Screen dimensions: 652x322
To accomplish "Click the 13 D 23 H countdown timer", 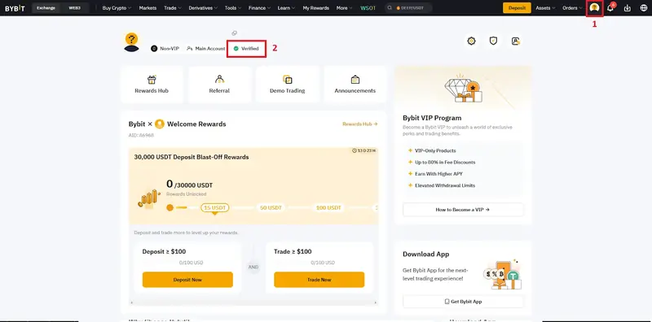I will 363,150.
